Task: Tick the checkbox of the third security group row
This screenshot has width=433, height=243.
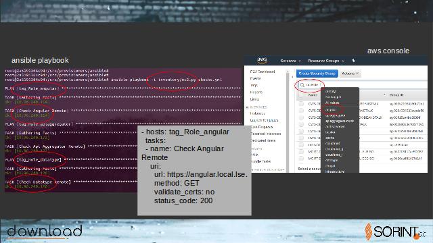Action: (x=301, y=117)
